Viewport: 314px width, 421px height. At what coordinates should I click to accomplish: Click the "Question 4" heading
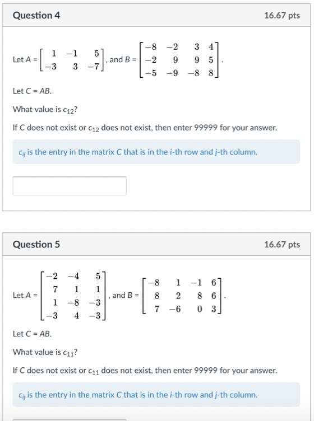click(x=36, y=15)
